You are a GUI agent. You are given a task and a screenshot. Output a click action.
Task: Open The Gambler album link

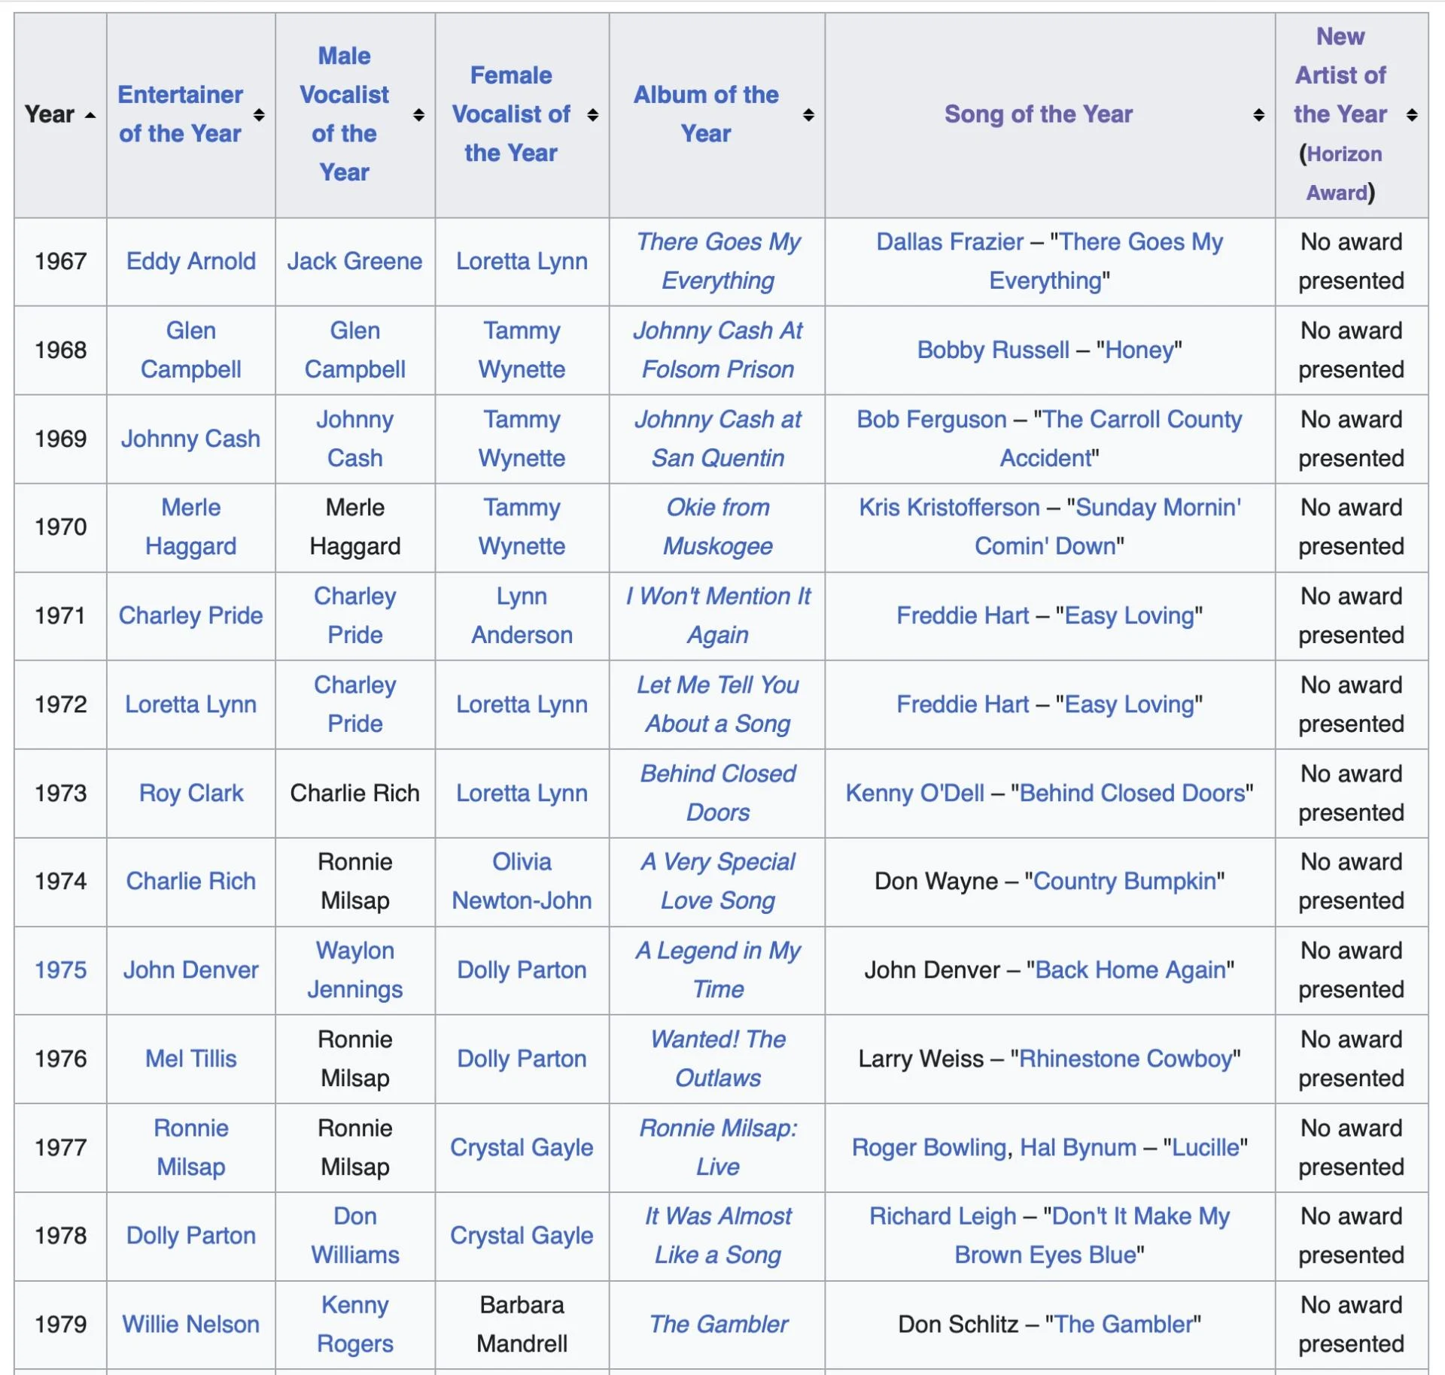coord(718,1324)
